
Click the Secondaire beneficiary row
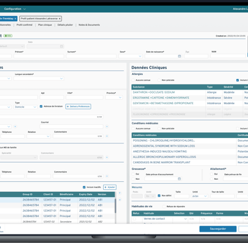point(58,222)
